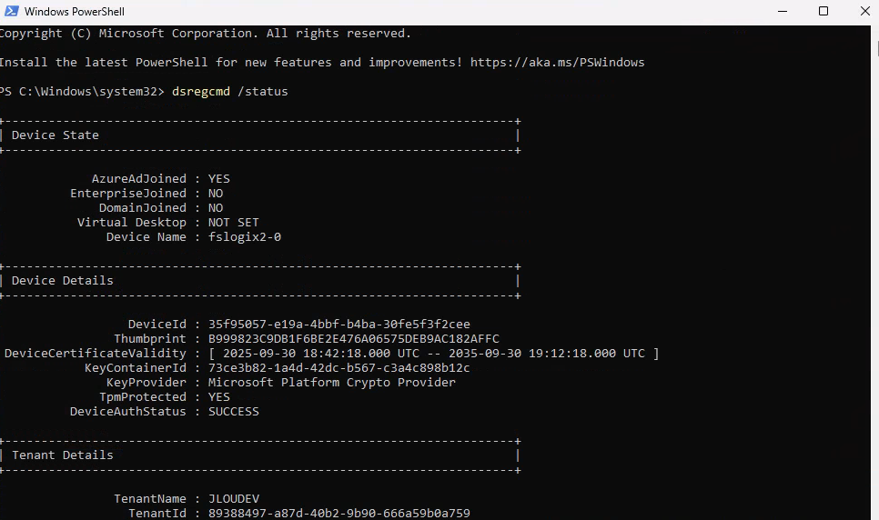Image resolution: width=879 pixels, height=520 pixels.
Task: Click the DeviceAuthStatus SUCCESS value
Action: (234, 412)
